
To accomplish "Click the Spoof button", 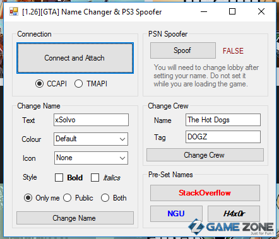I will [183, 50].
